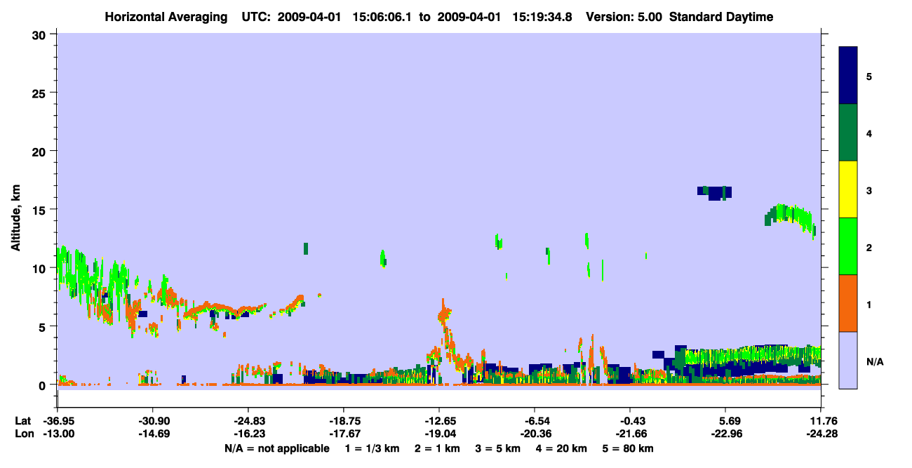Click longitude value -13.00

58,434
